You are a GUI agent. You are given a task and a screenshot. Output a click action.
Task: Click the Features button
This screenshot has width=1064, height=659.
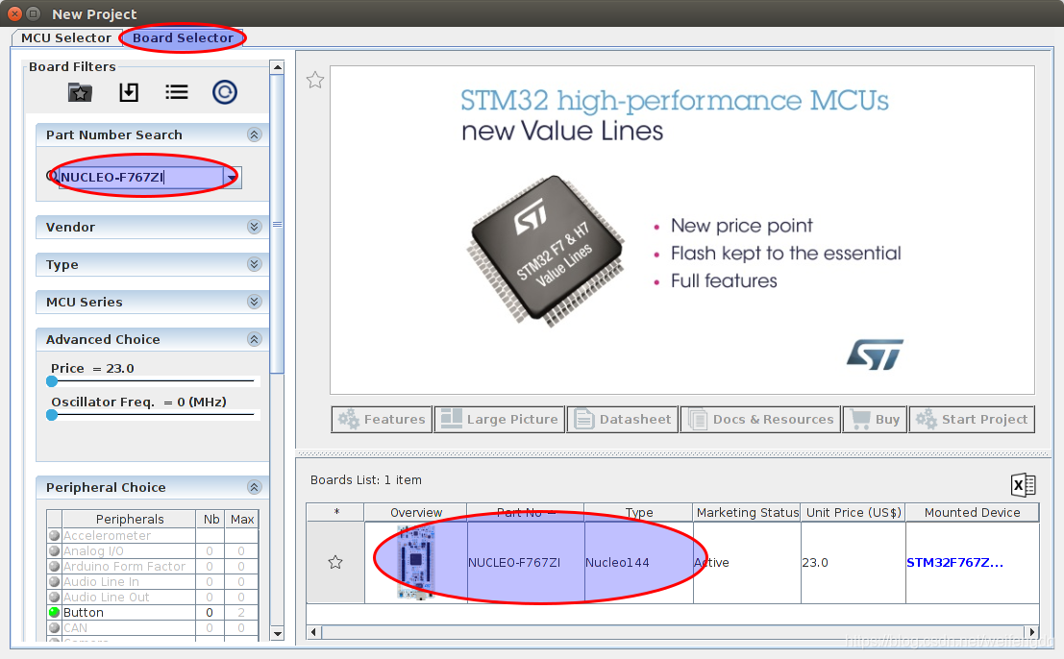click(x=382, y=419)
